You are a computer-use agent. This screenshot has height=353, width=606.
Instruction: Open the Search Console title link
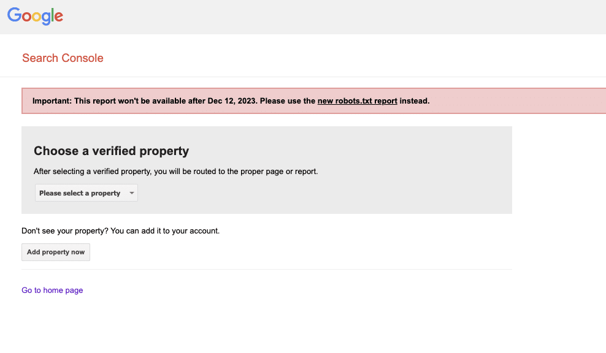tap(63, 58)
